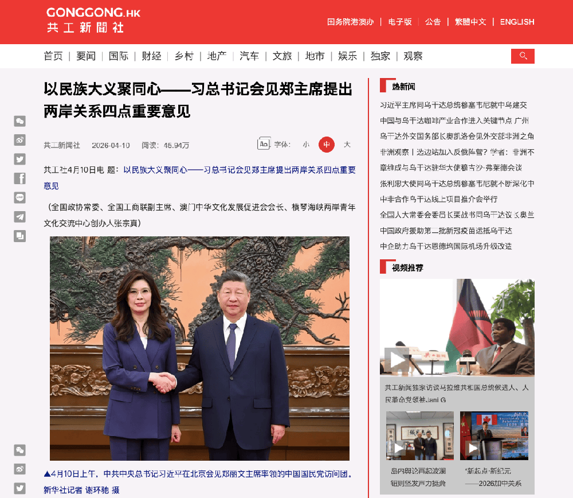This screenshot has height=498, width=573.
Task: Share via the upper Twitter sidebar icon
Action: click(20, 159)
